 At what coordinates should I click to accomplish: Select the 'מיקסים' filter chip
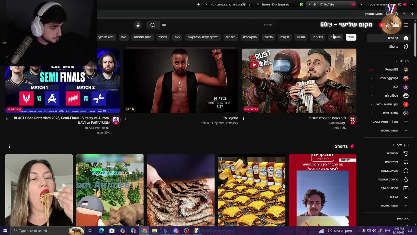285,37
